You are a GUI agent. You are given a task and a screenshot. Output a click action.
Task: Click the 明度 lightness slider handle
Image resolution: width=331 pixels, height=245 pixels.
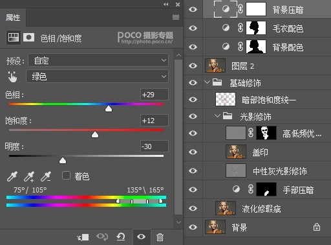(x=63, y=161)
